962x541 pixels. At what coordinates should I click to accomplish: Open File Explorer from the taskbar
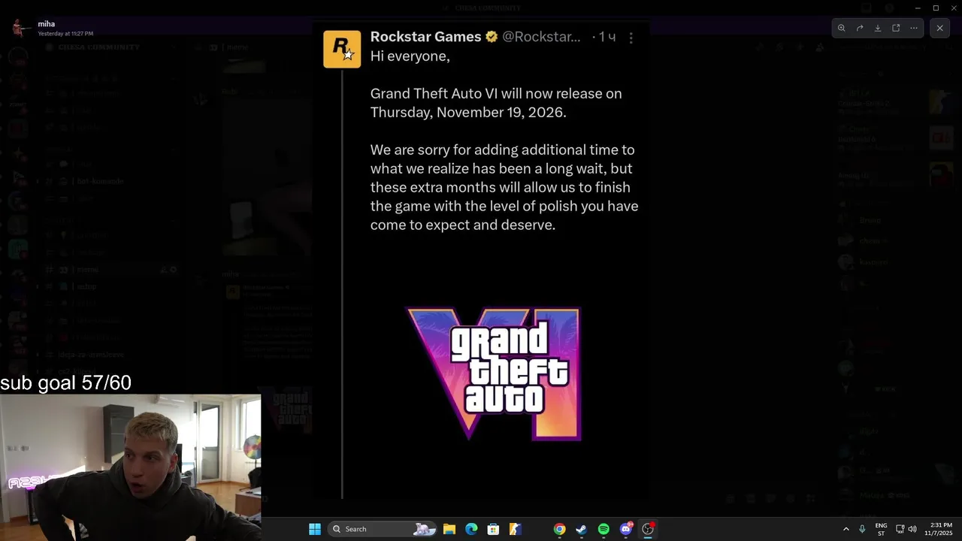tap(449, 529)
